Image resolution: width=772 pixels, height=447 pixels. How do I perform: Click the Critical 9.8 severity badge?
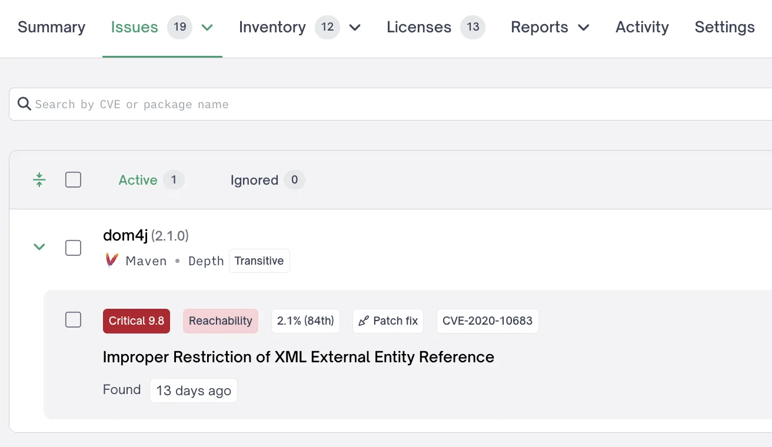[x=136, y=321]
